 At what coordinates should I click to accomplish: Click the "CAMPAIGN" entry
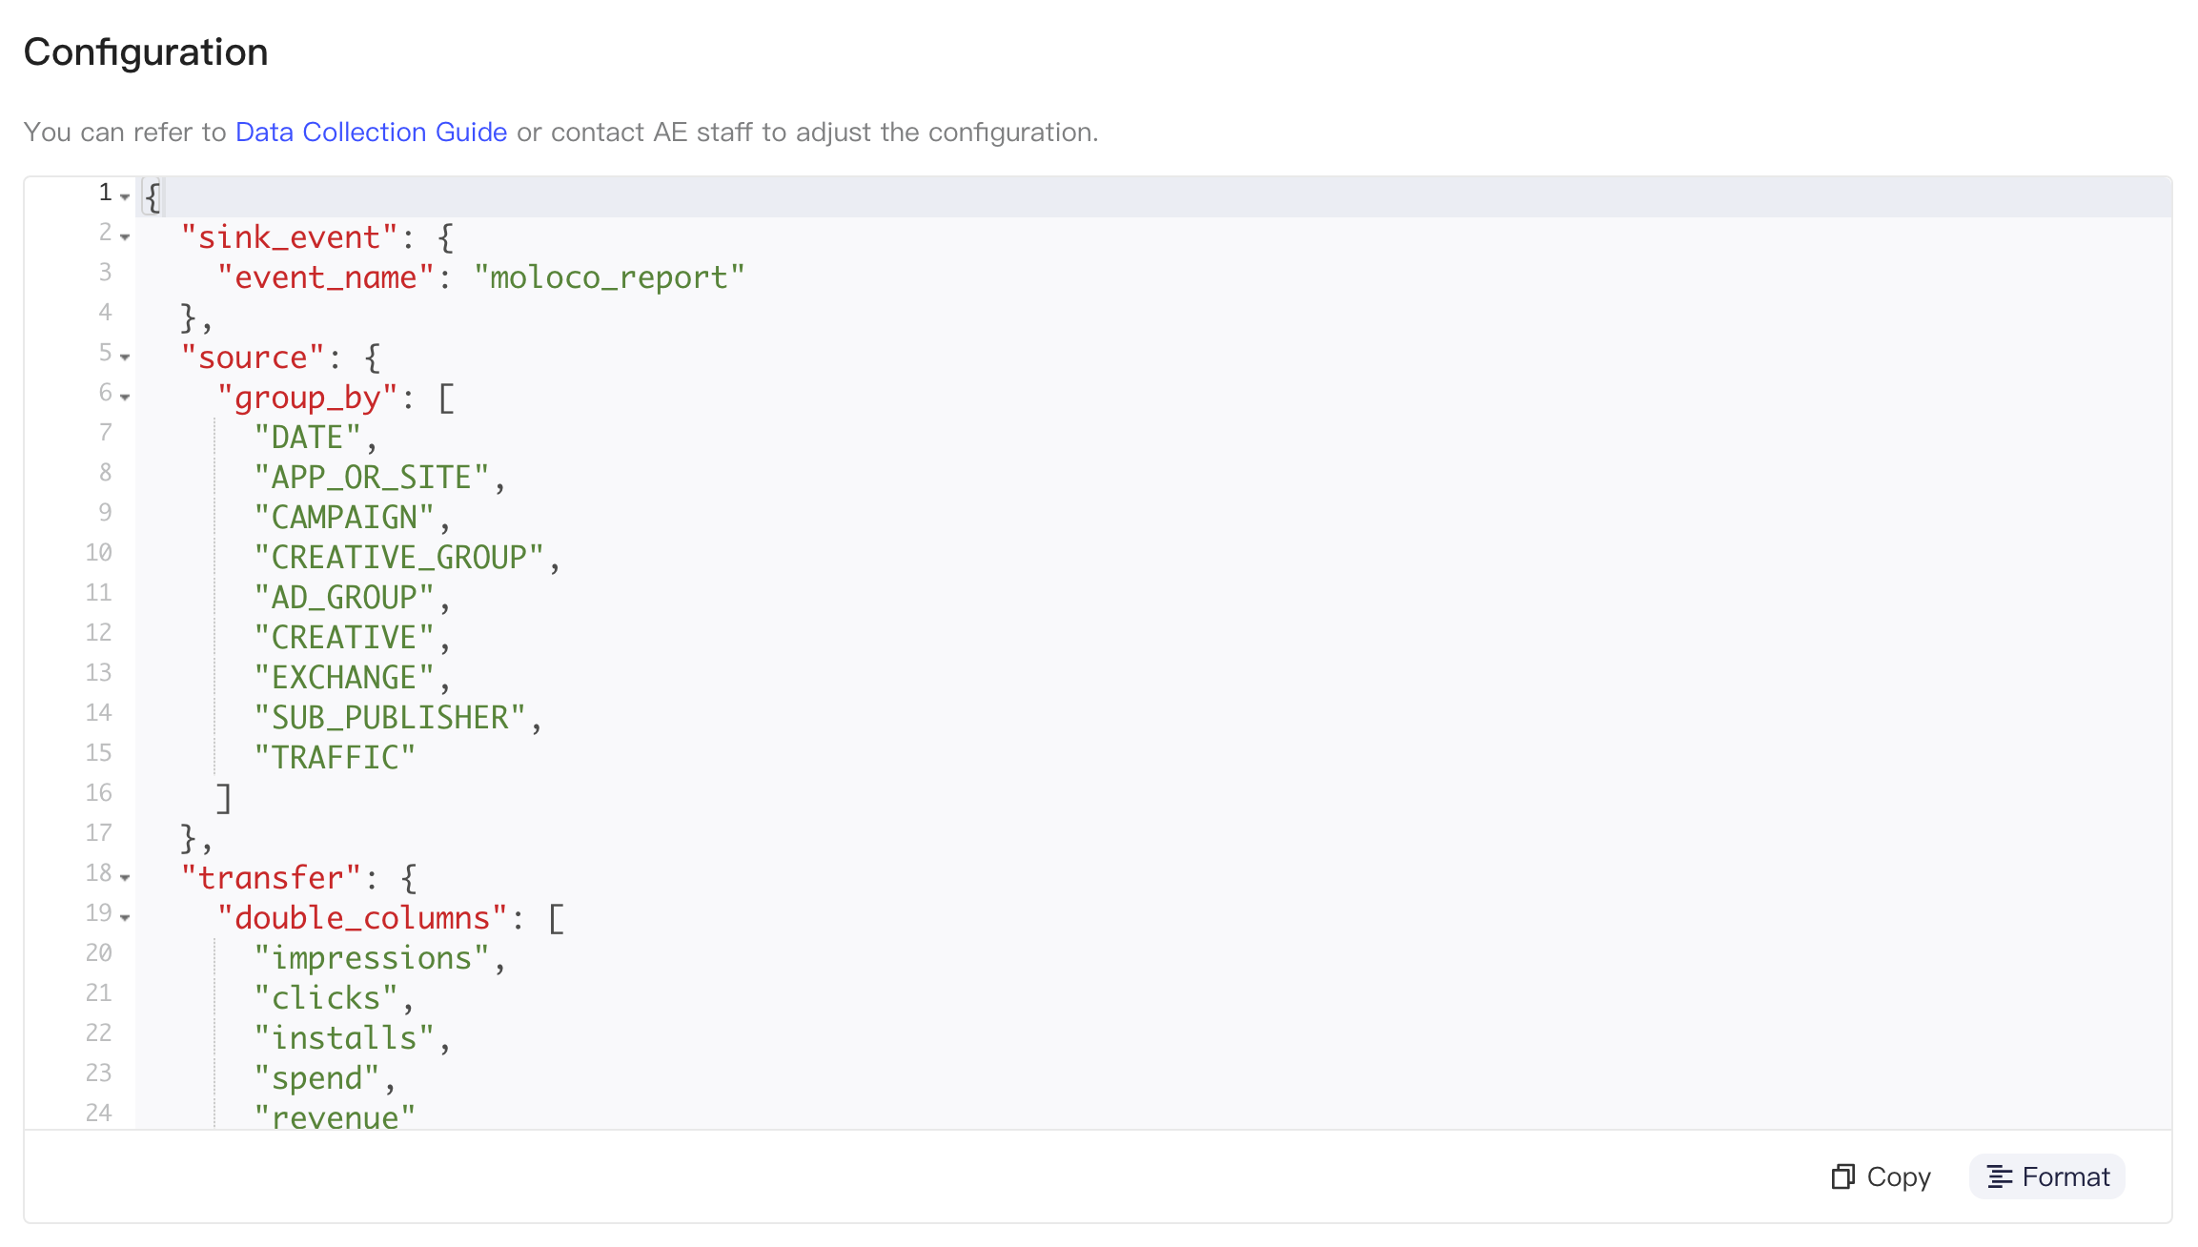pos(344,518)
